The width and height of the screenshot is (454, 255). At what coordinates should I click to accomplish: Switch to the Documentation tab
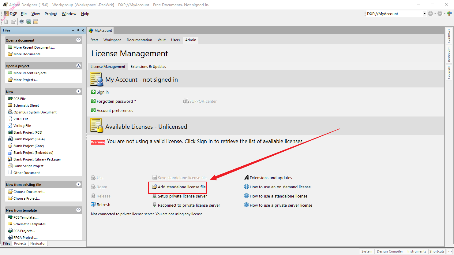(x=139, y=40)
